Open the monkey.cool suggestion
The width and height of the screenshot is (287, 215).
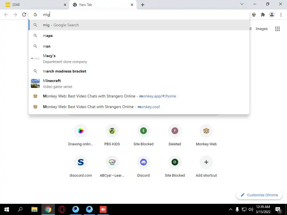(139, 107)
